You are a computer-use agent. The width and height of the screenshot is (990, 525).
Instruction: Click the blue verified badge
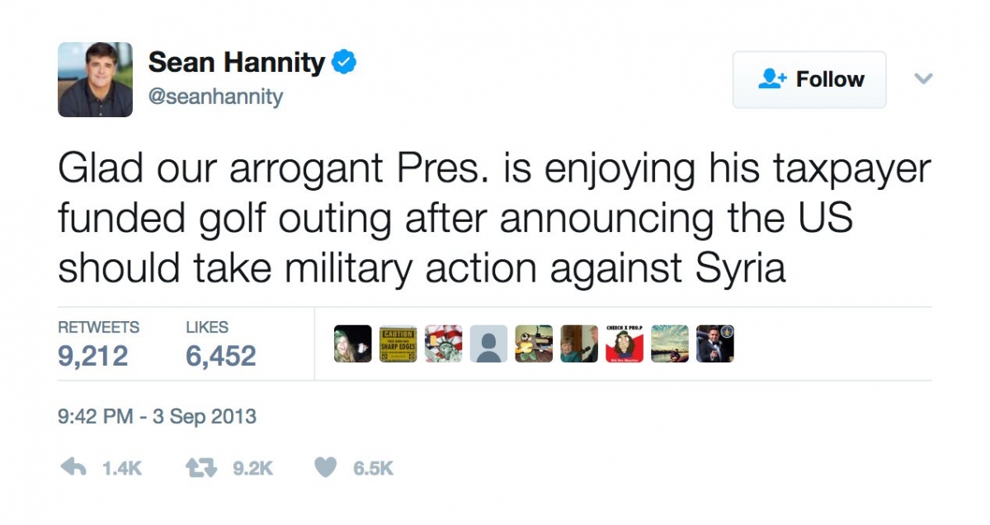[344, 63]
